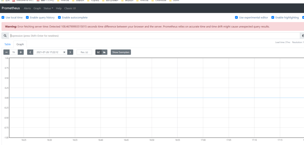The height and width of the screenshot is (145, 304).
Task: Increase the time range with the plus button
Action: click(21, 52)
